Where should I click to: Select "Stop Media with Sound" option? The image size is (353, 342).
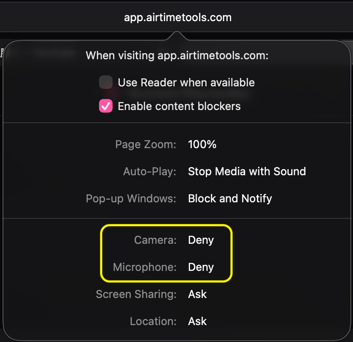[x=247, y=171]
